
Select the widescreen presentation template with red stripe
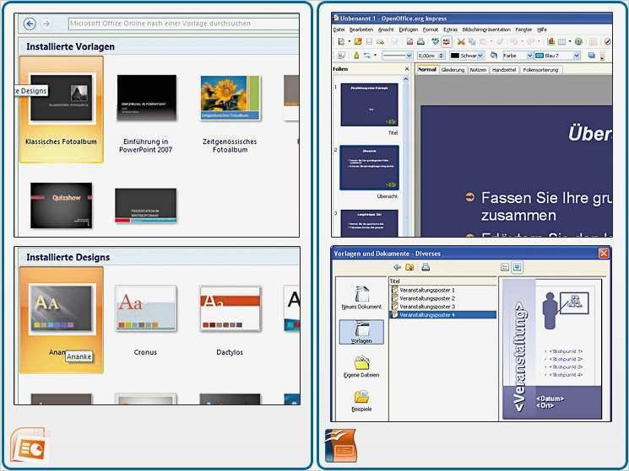click(145, 206)
